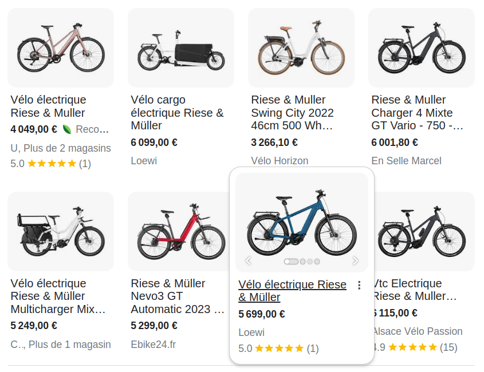Click the Ebike24.fr seller name
Image resolution: width=484 pixels, height=372 pixels.
[x=153, y=345]
